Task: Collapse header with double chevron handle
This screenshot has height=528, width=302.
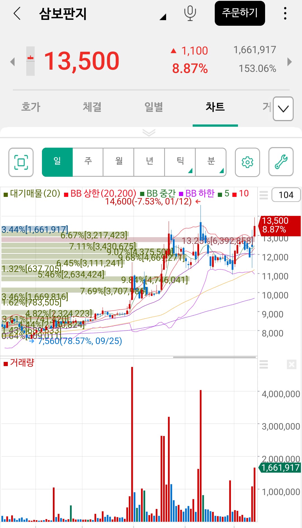Action: 149,133
